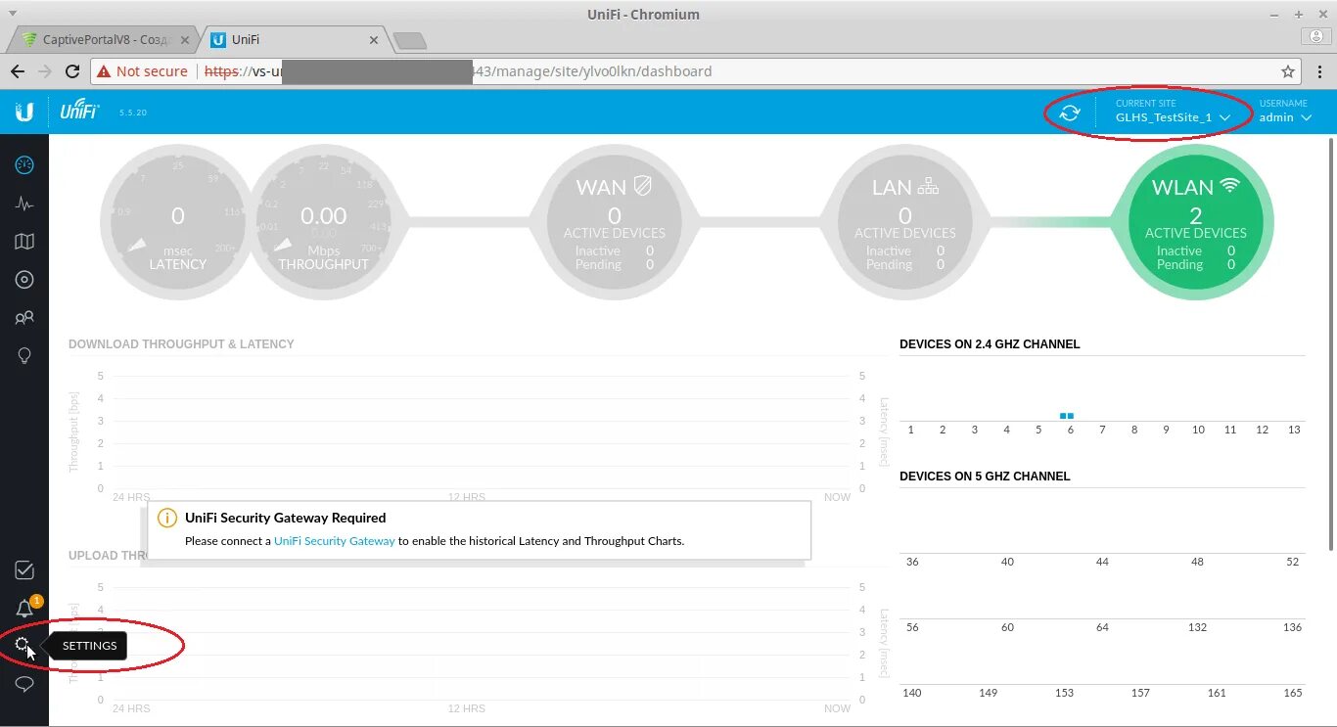Click the LAN active devices circle
This screenshot has width=1337, height=727.
tap(904, 223)
